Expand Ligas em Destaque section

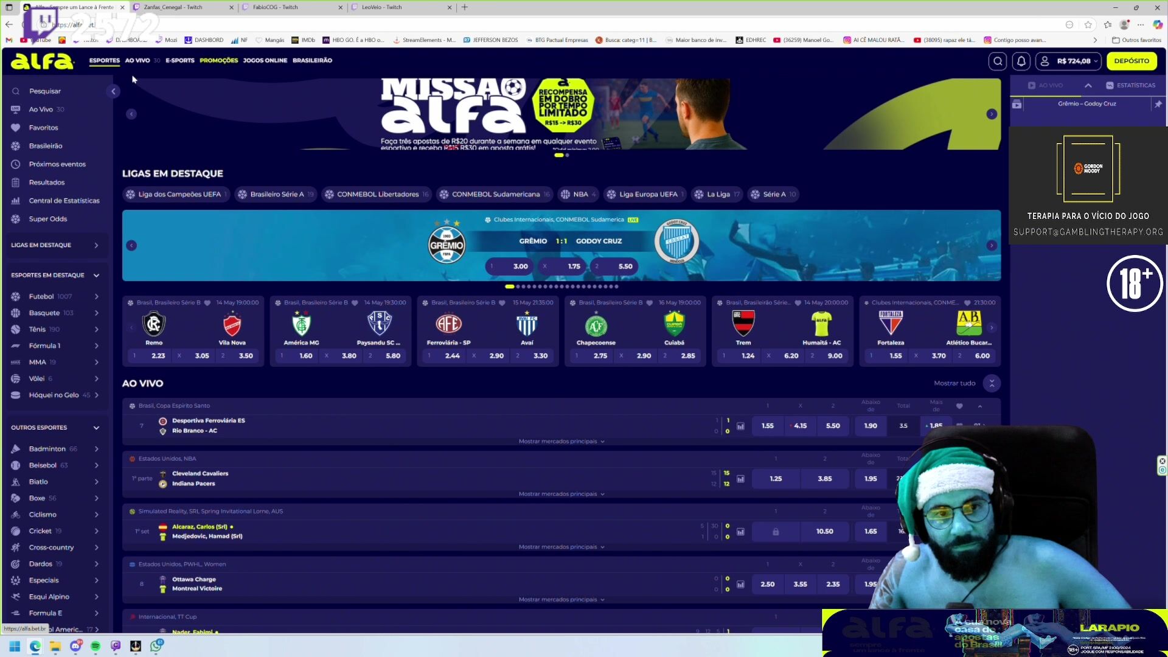96,245
